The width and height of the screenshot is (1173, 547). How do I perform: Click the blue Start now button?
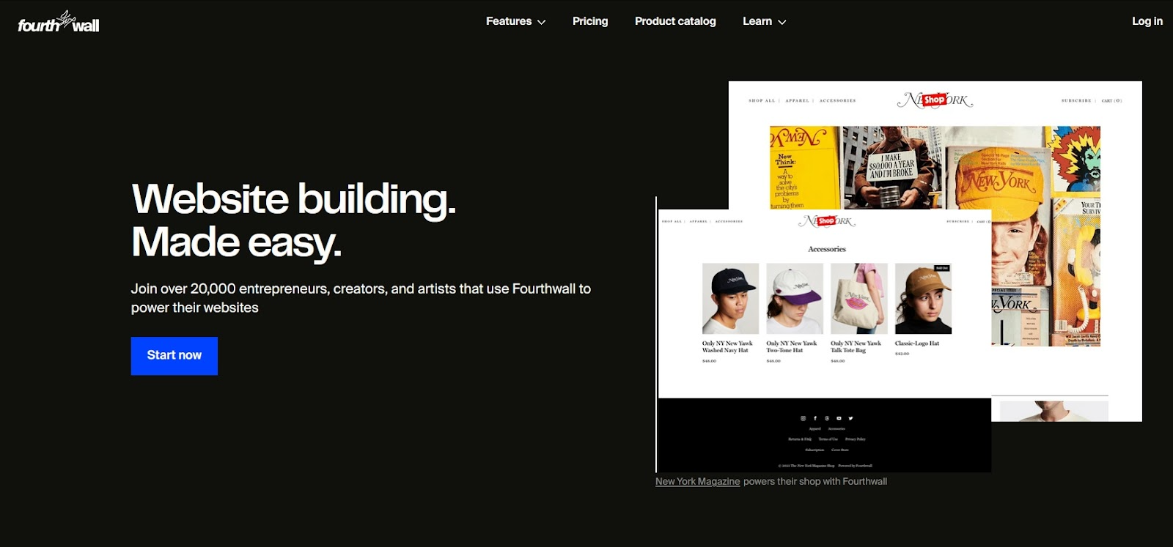tap(174, 356)
